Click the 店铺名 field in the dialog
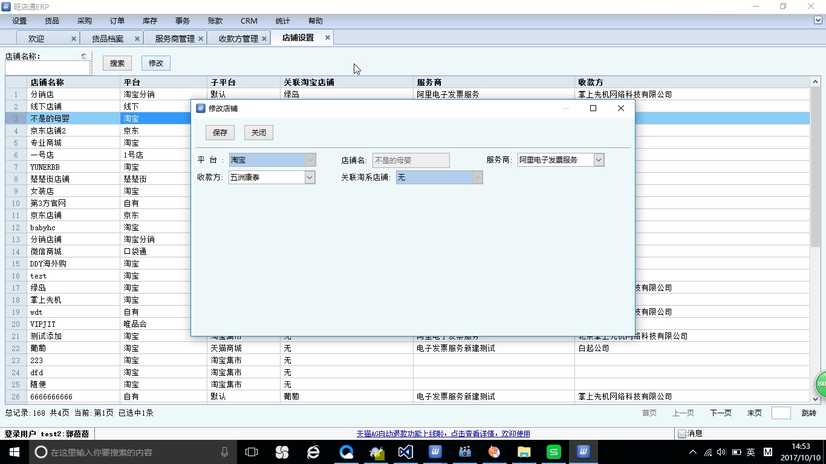The image size is (826, 464). 411,160
